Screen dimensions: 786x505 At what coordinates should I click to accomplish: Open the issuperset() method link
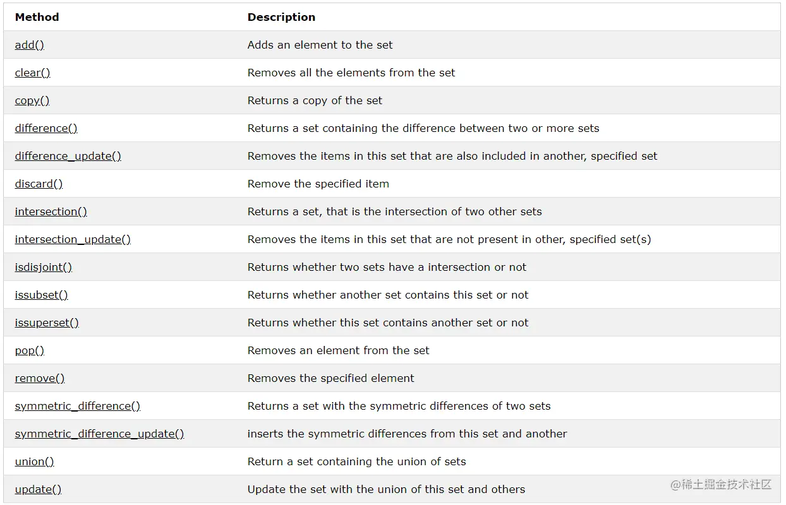click(47, 323)
